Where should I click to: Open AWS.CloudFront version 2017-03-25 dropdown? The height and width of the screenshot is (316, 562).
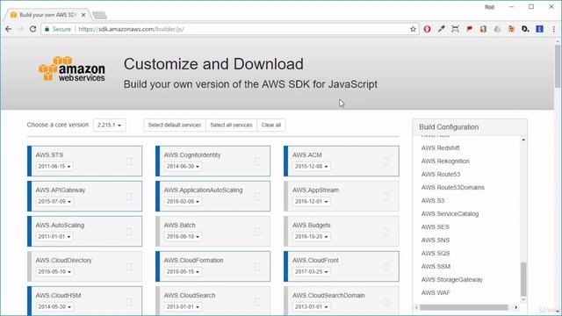coord(311,272)
